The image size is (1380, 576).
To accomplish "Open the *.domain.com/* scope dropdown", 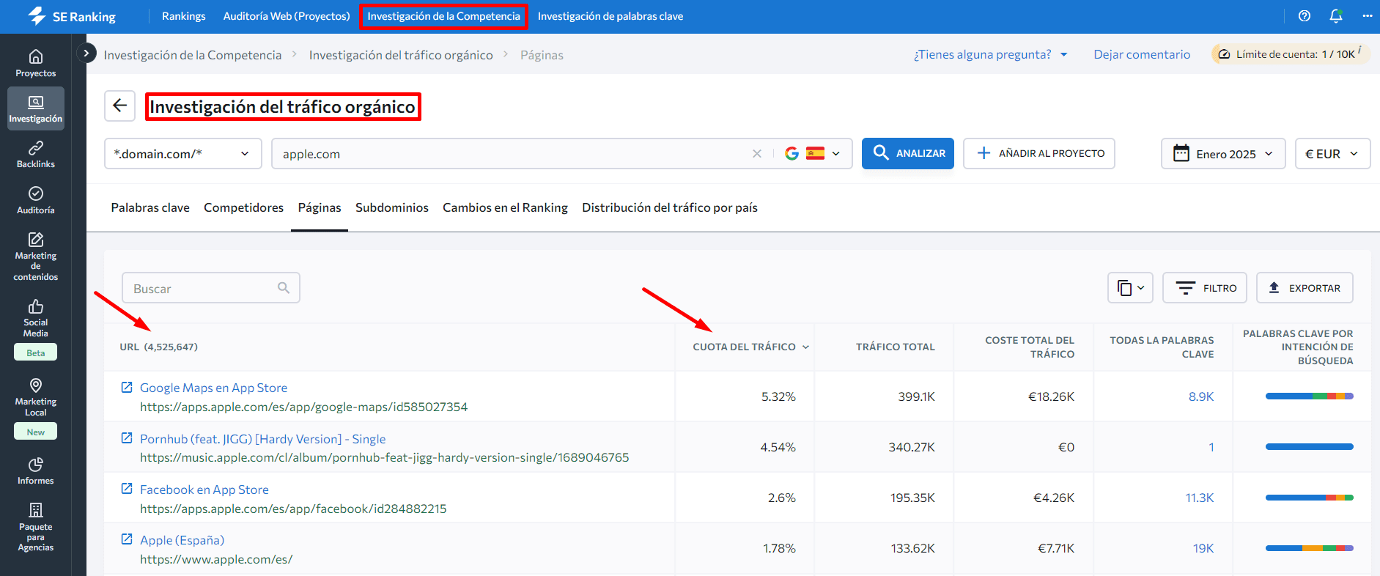I will 182,154.
